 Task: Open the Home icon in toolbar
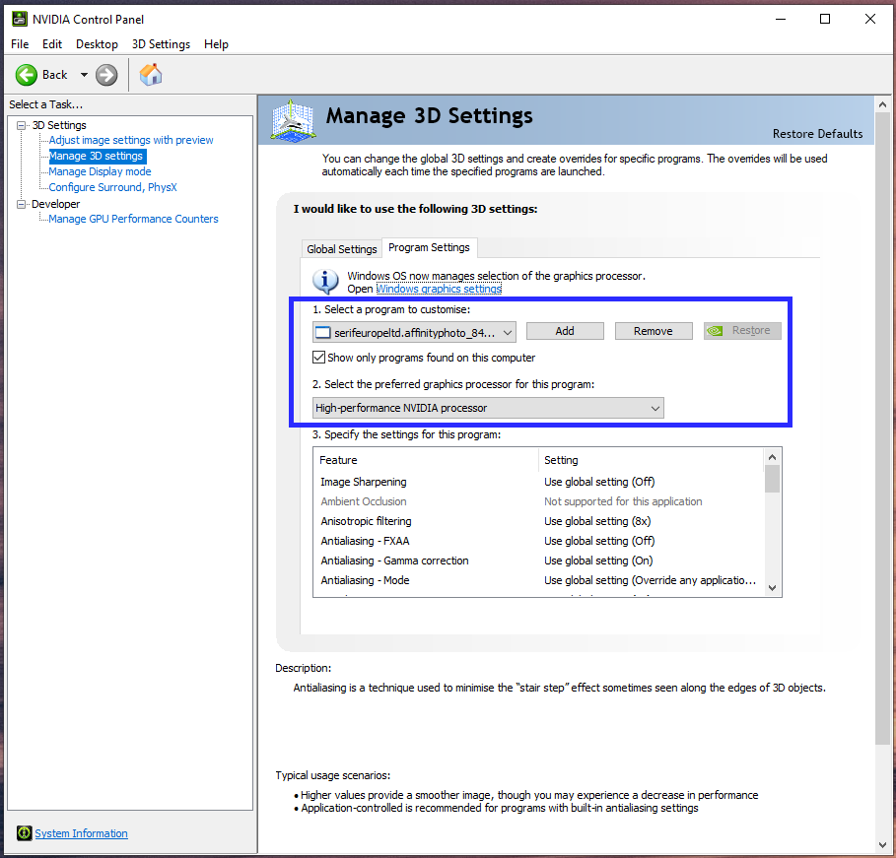151,74
